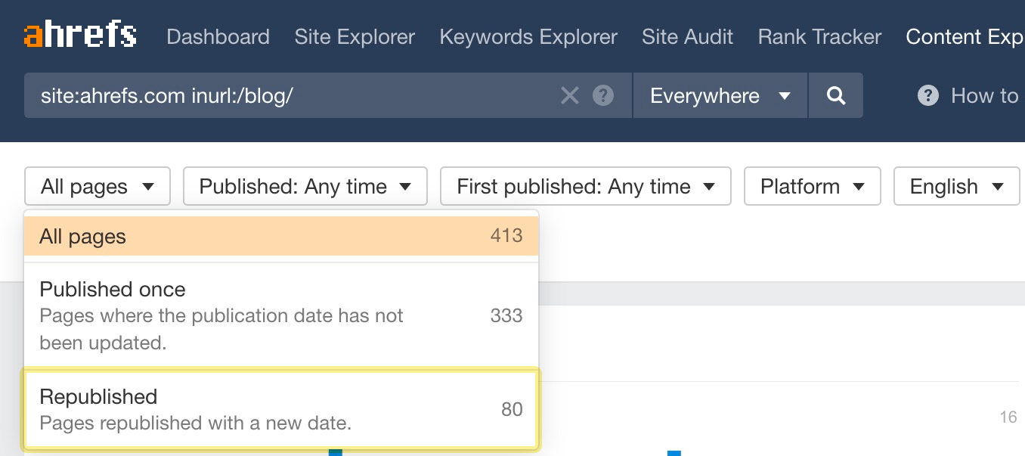Image resolution: width=1025 pixels, height=456 pixels.
Task: Expand the Platform filter dropdown
Action: pyautogui.click(x=812, y=187)
